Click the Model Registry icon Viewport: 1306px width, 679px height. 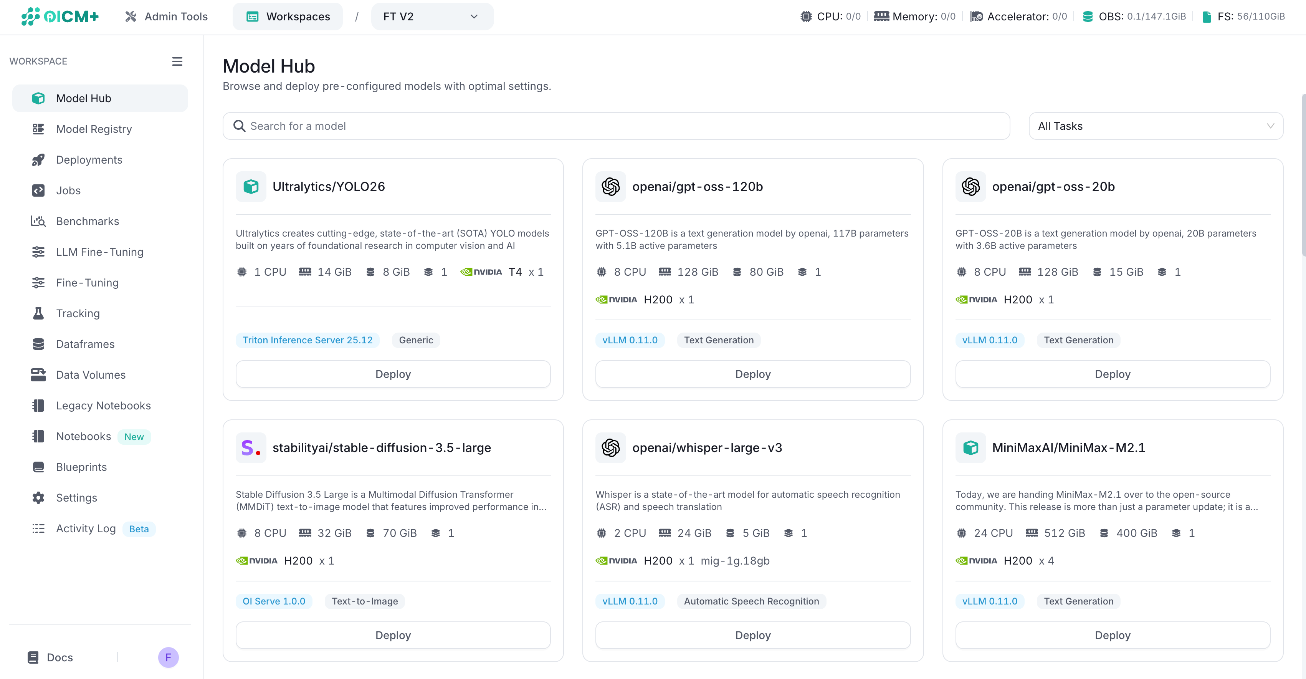point(38,129)
